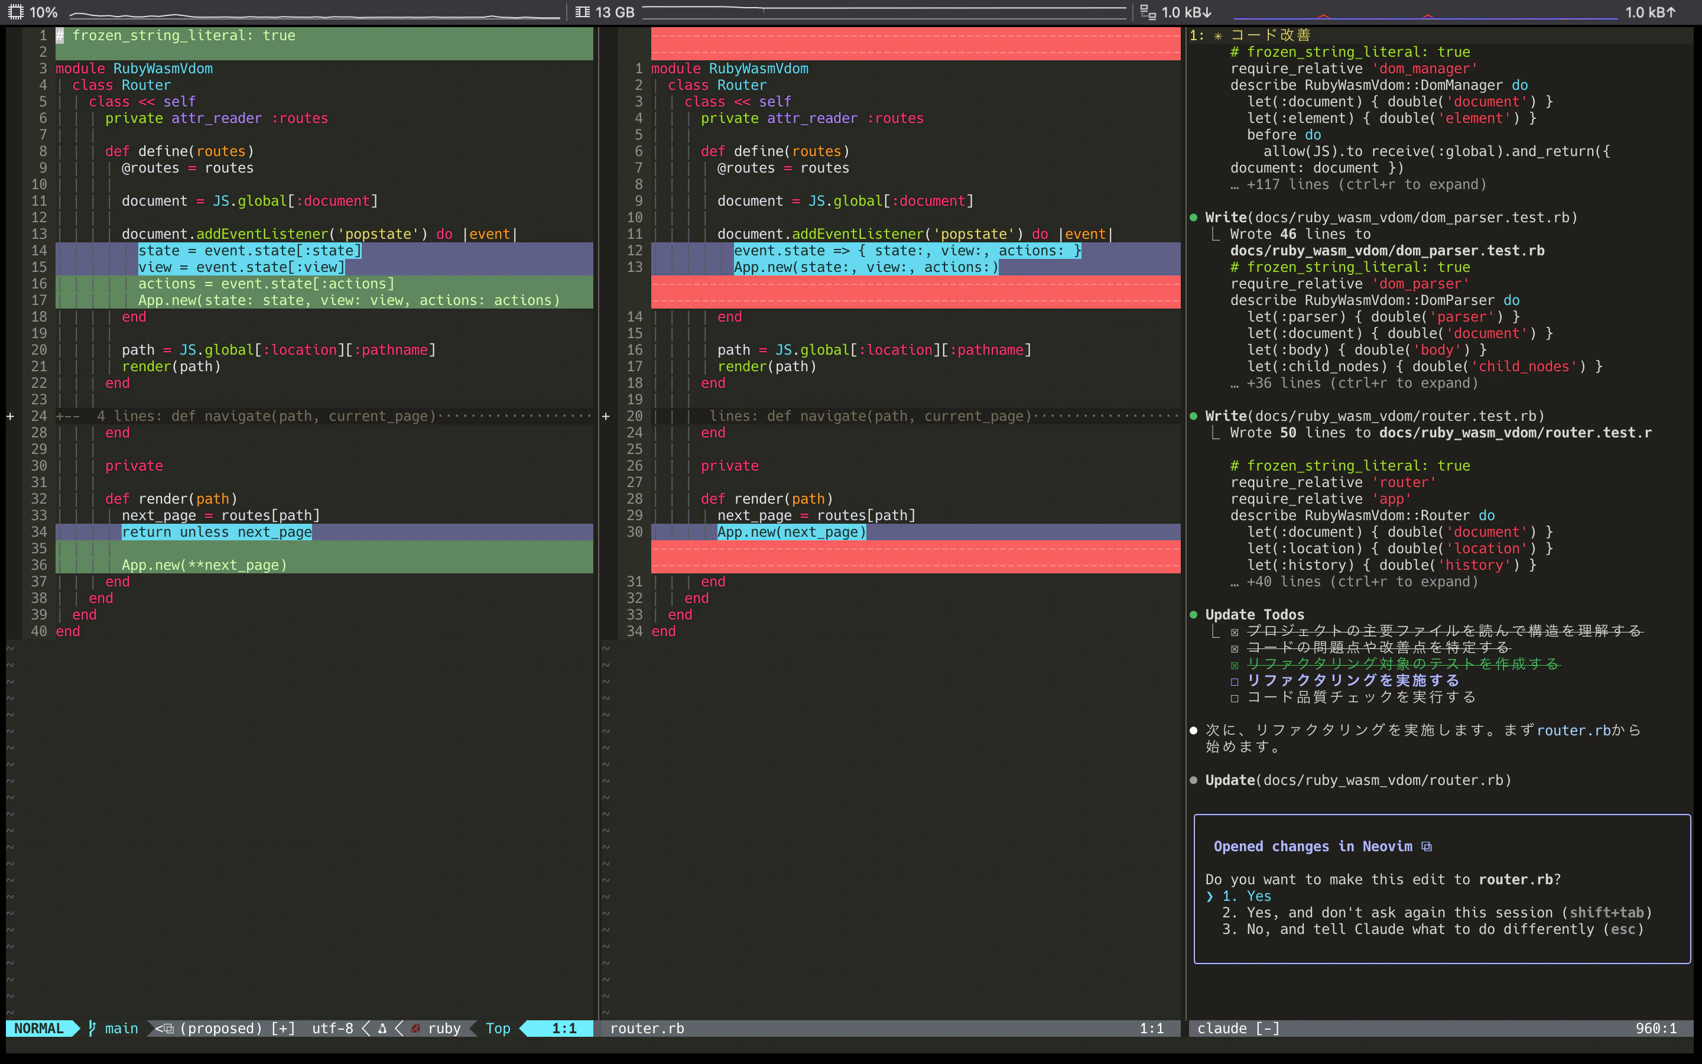Image resolution: width=1702 pixels, height=1064 pixels.
Task: Click the NORMAL mode indicator in the statusline
Action: coord(38,1028)
